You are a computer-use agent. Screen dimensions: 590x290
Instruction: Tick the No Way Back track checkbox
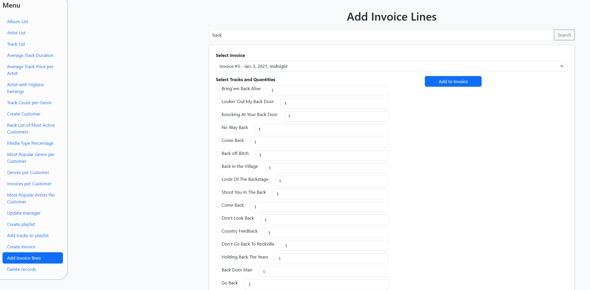(218, 127)
